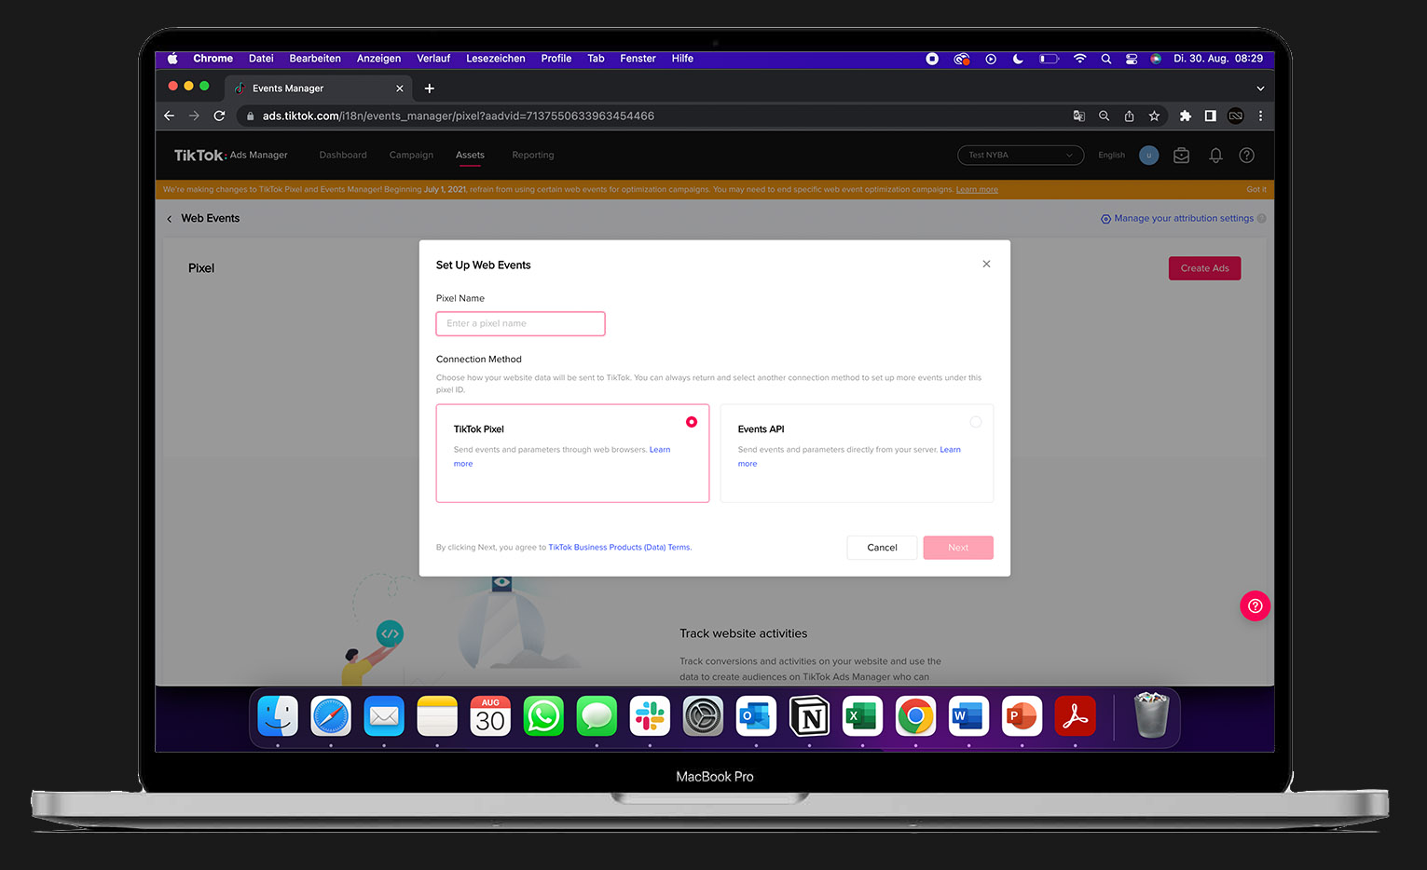
Task: Dismiss banner with Got it
Action: (1256, 190)
